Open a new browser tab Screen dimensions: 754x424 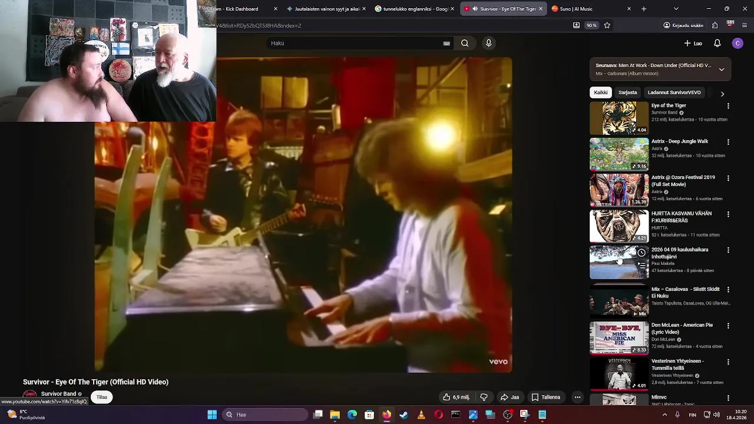644,9
